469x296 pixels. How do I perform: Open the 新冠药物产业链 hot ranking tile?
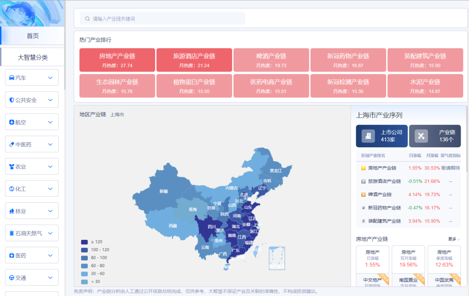[x=348, y=60]
